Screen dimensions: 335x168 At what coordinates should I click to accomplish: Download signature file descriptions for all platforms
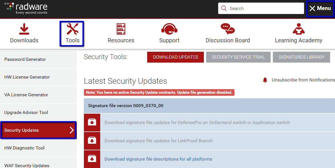coord(158,159)
